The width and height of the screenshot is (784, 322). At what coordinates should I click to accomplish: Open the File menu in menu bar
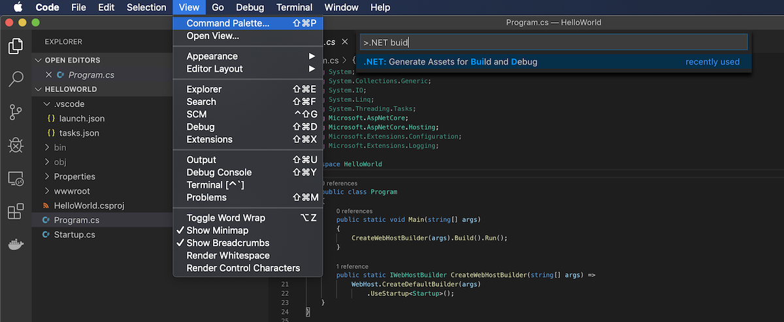78,7
